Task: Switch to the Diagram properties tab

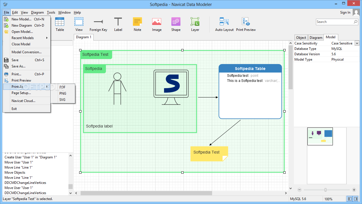Action: point(316,38)
